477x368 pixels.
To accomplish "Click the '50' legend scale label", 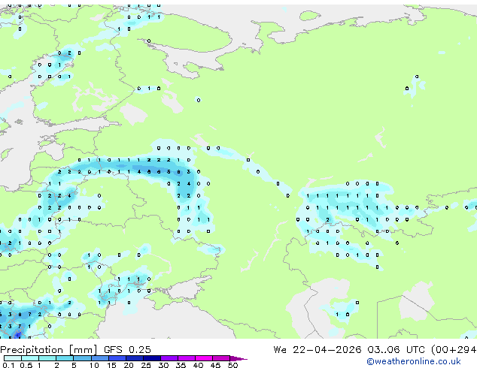I will [232, 365].
